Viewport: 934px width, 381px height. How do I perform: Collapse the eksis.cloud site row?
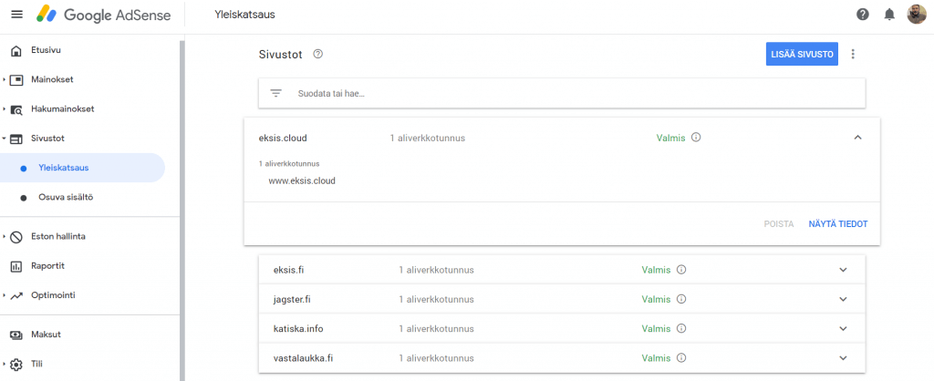click(857, 138)
